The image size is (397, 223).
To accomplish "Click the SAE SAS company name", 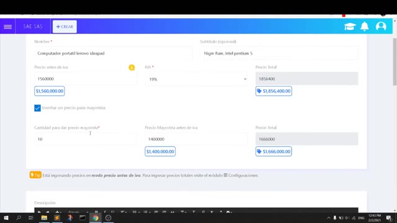I will tap(33, 26).
